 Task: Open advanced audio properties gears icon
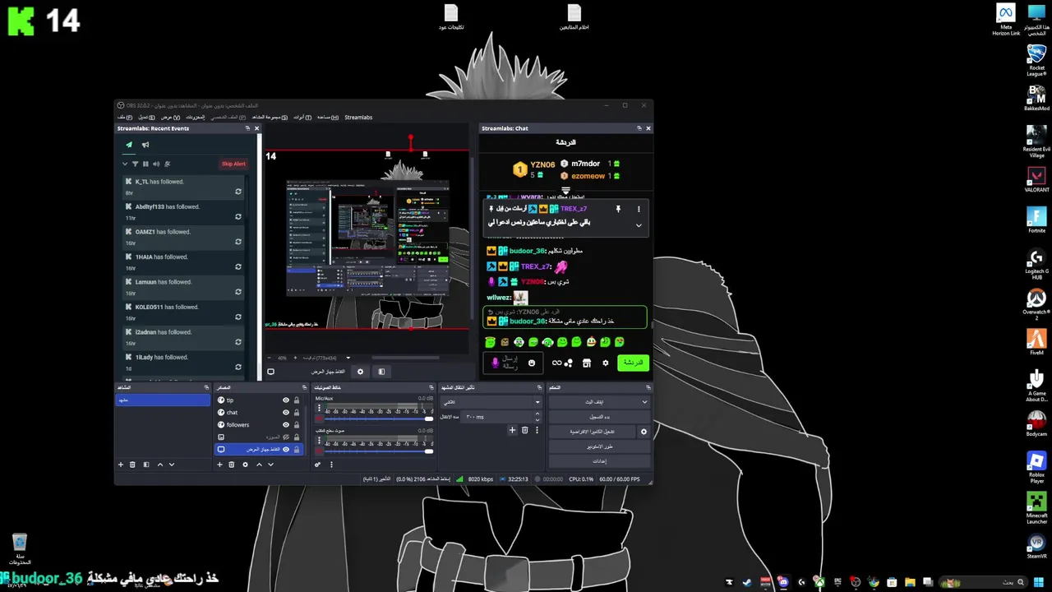[x=318, y=465]
